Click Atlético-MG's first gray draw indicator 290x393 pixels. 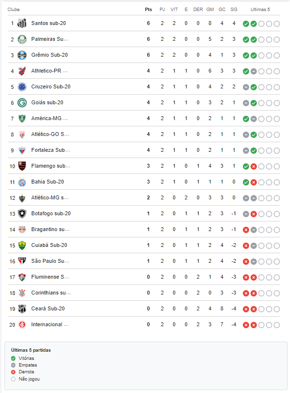[246, 198]
